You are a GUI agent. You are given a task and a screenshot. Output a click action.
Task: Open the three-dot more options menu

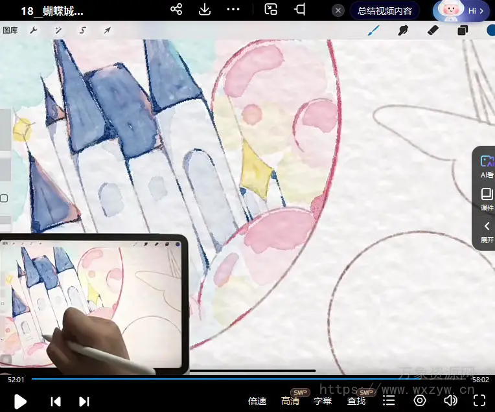(x=233, y=10)
